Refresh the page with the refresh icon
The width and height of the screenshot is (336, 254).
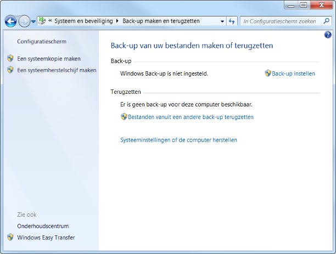click(232, 21)
